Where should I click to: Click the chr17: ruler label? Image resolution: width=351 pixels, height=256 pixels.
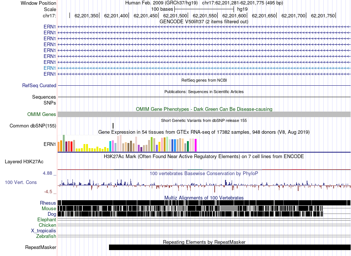(x=50, y=16)
